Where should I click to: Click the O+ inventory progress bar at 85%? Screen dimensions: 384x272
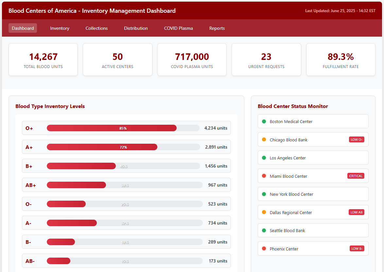(123, 128)
